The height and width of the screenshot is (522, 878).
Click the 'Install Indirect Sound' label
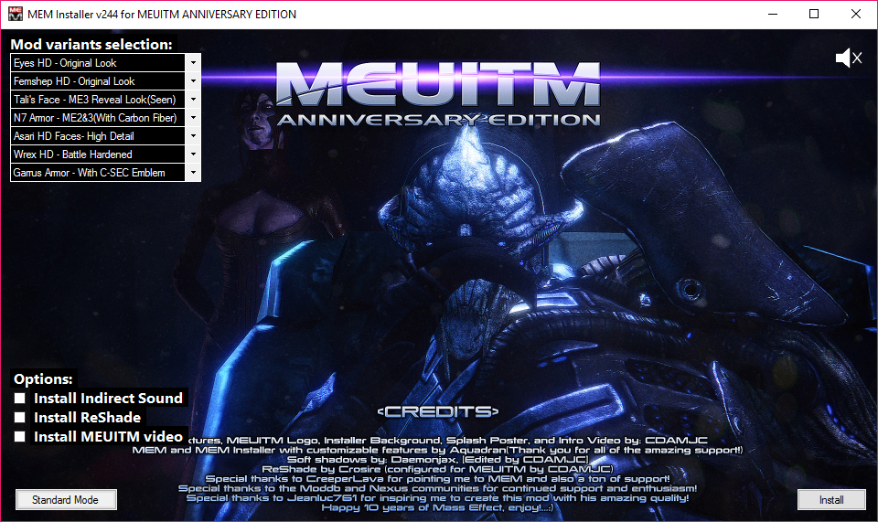tap(108, 398)
